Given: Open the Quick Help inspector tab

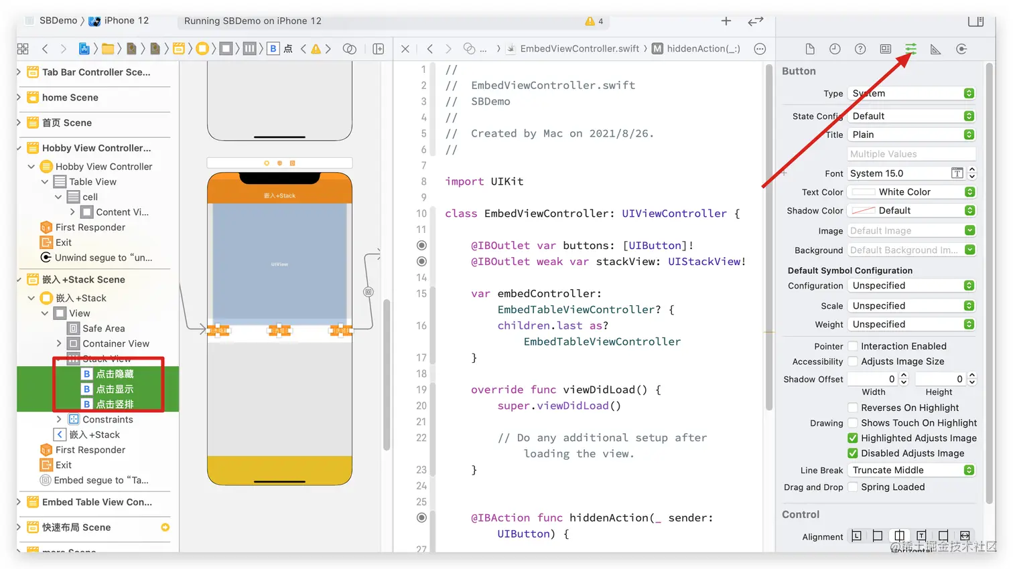Looking at the screenshot, I should pos(860,49).
